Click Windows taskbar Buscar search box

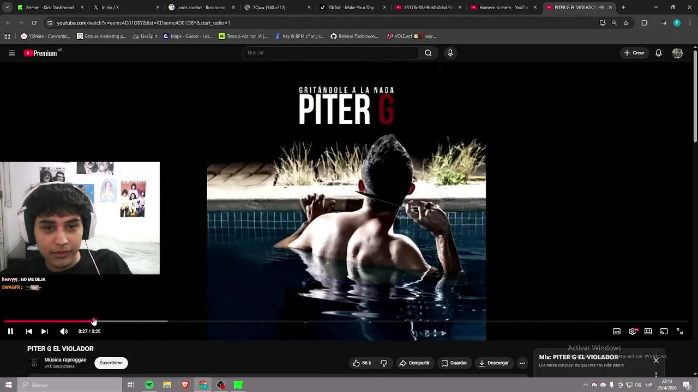coord(70,385)
